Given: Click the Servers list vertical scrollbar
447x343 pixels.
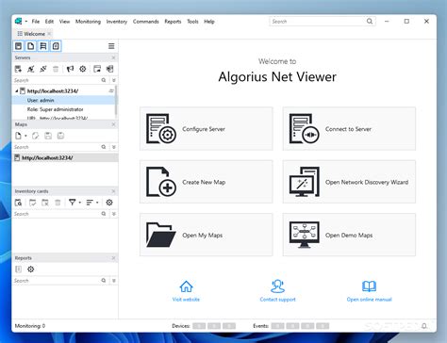Looking at the screenshot, I should [116, 101].
